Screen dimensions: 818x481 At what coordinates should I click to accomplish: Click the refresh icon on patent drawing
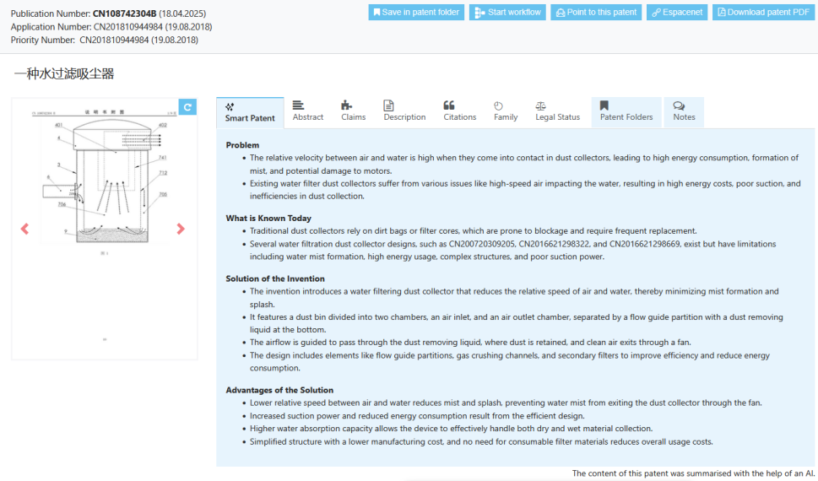[188, 107]
